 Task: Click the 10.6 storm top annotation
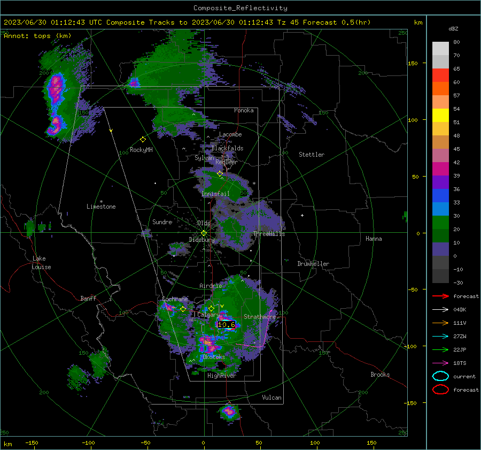click(x=227, y=325)
